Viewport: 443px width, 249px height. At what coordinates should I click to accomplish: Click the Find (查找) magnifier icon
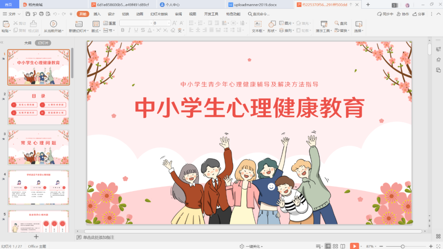click(337, 23)
